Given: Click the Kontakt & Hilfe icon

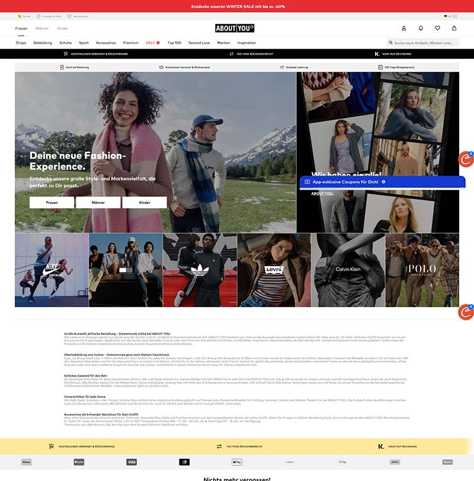Looking at the screenshot, I should [39, 16].
